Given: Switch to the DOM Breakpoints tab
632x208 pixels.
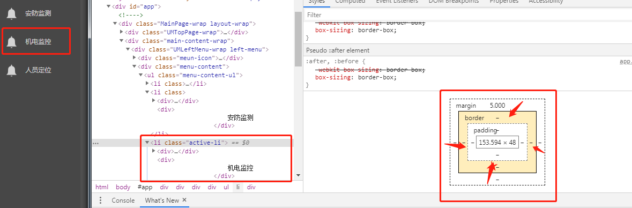Looking at the screenshot, I should [x=454, y=2].
